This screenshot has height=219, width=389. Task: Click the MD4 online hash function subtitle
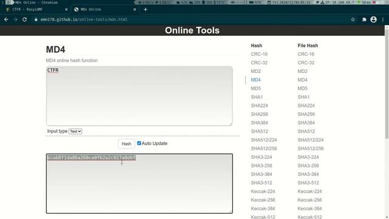pyautogui.click(x=72, y=60)
